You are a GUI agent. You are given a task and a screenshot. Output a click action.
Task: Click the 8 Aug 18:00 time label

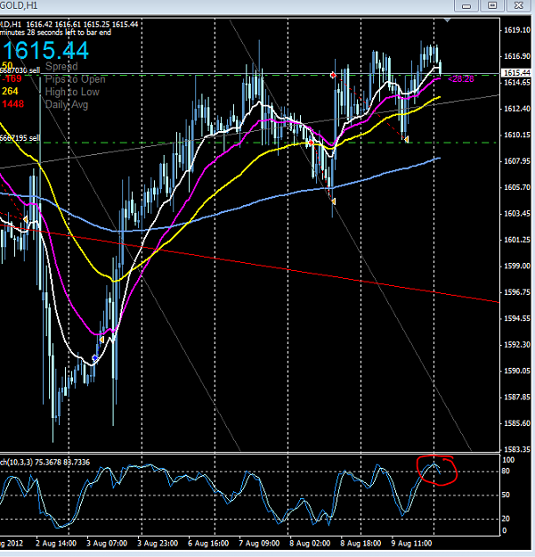click(361, 544)
